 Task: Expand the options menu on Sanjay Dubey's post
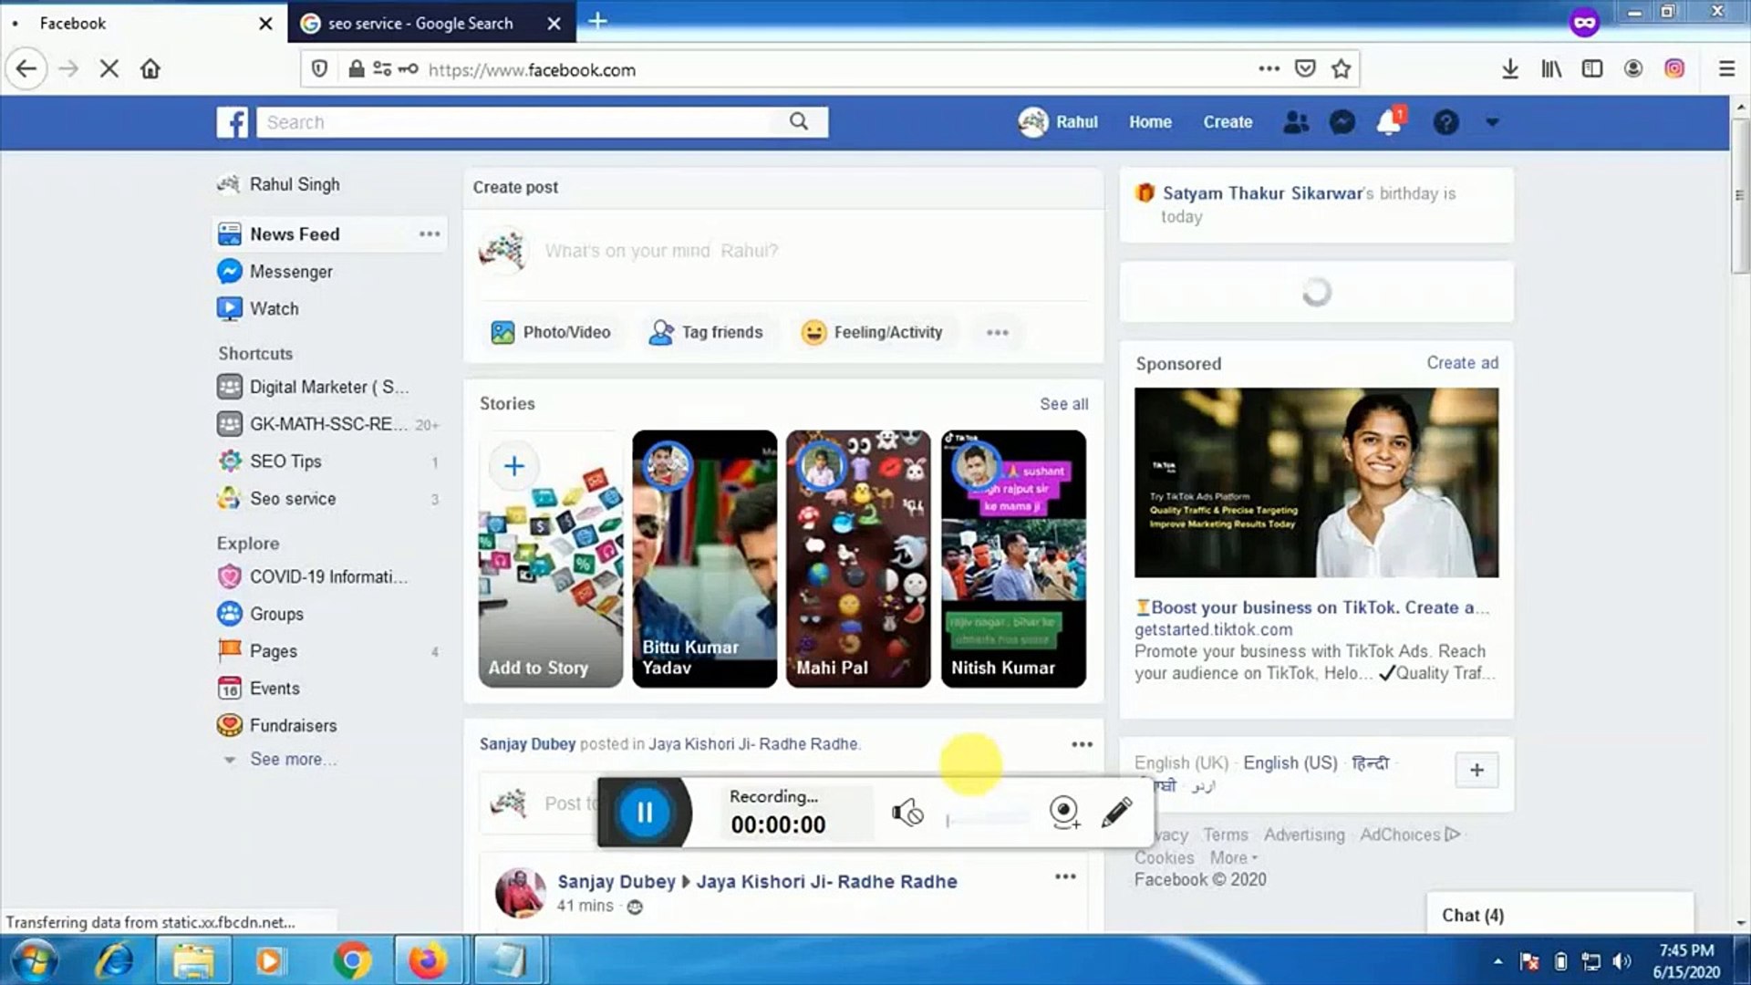point(1082,744)
